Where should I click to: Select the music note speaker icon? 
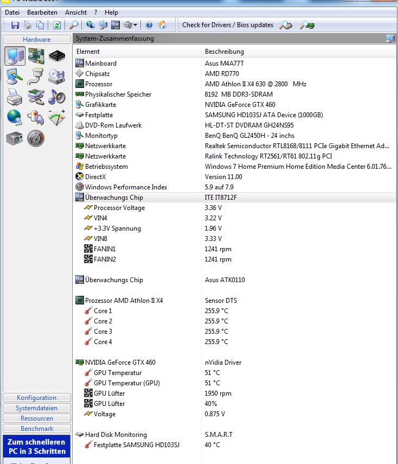57,97
